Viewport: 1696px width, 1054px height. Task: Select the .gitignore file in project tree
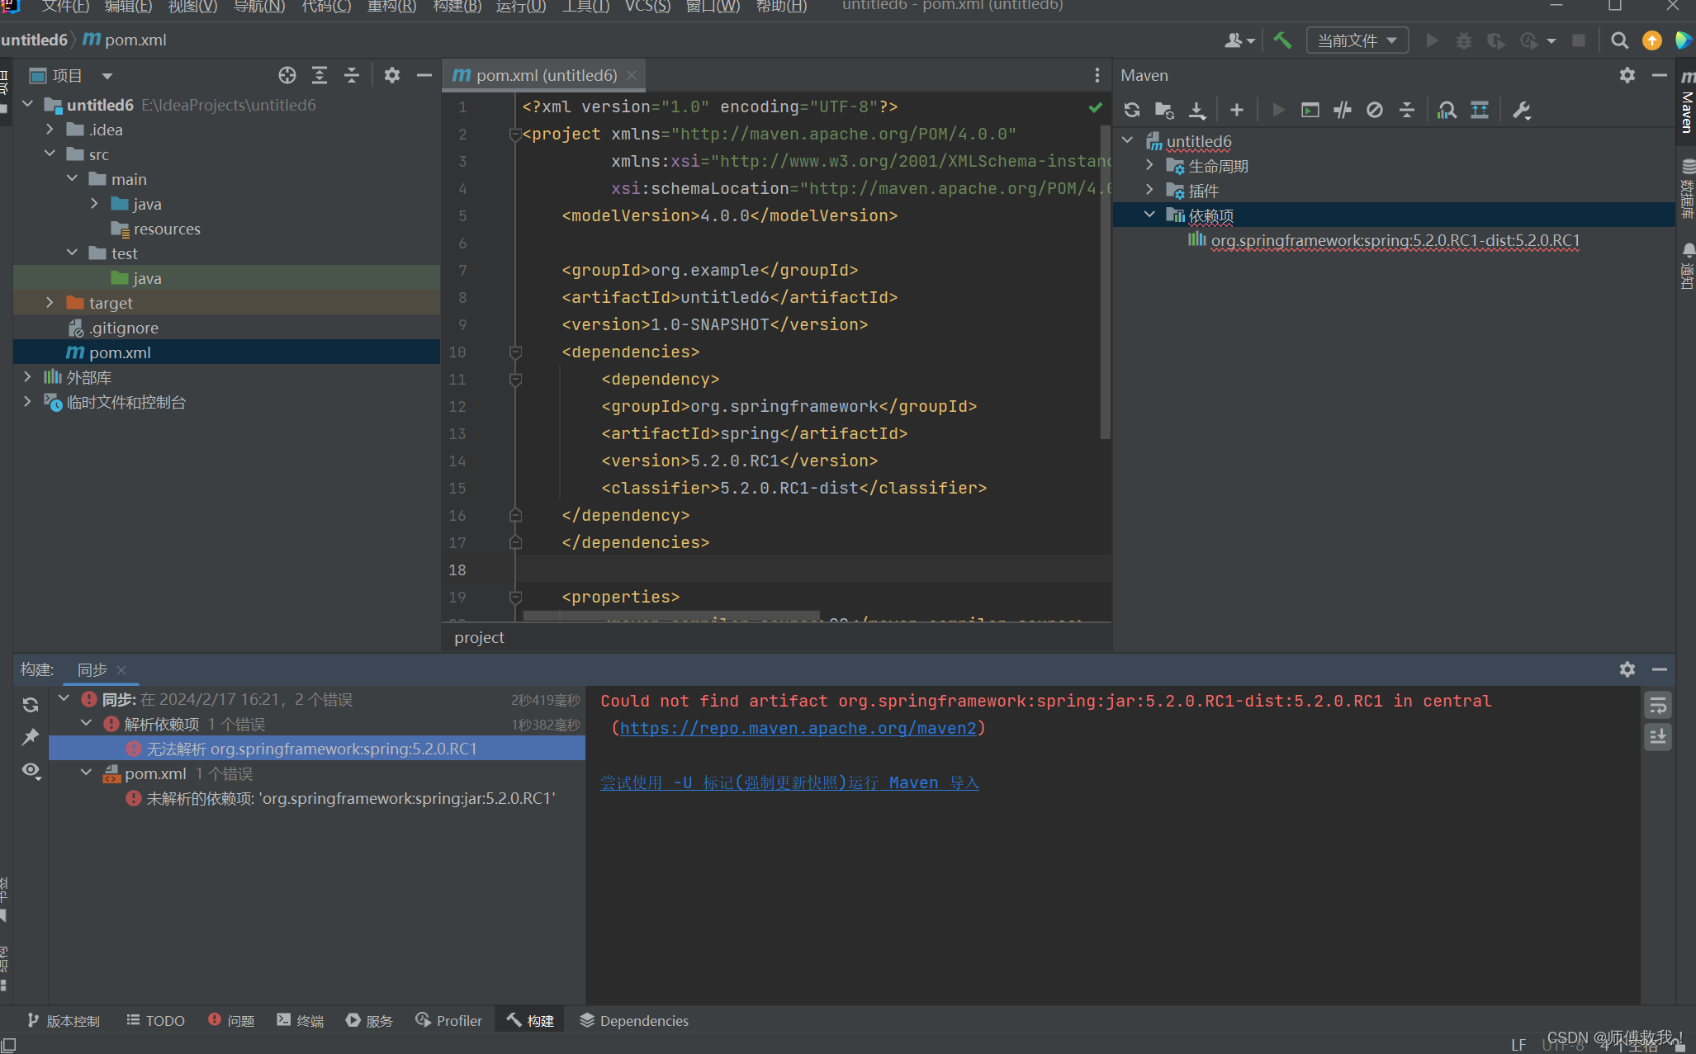pos(124,328)
